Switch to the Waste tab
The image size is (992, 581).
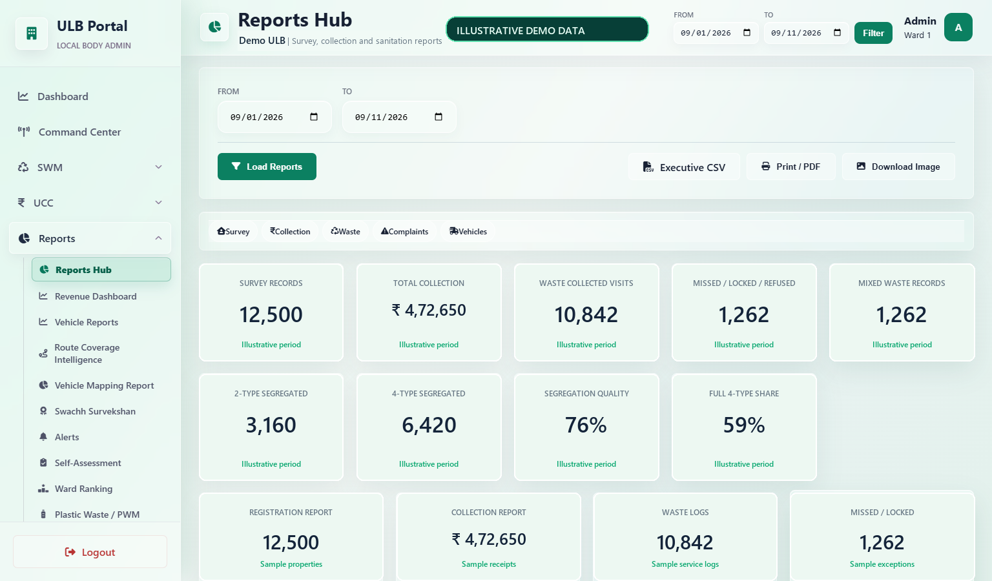[346, 232]
